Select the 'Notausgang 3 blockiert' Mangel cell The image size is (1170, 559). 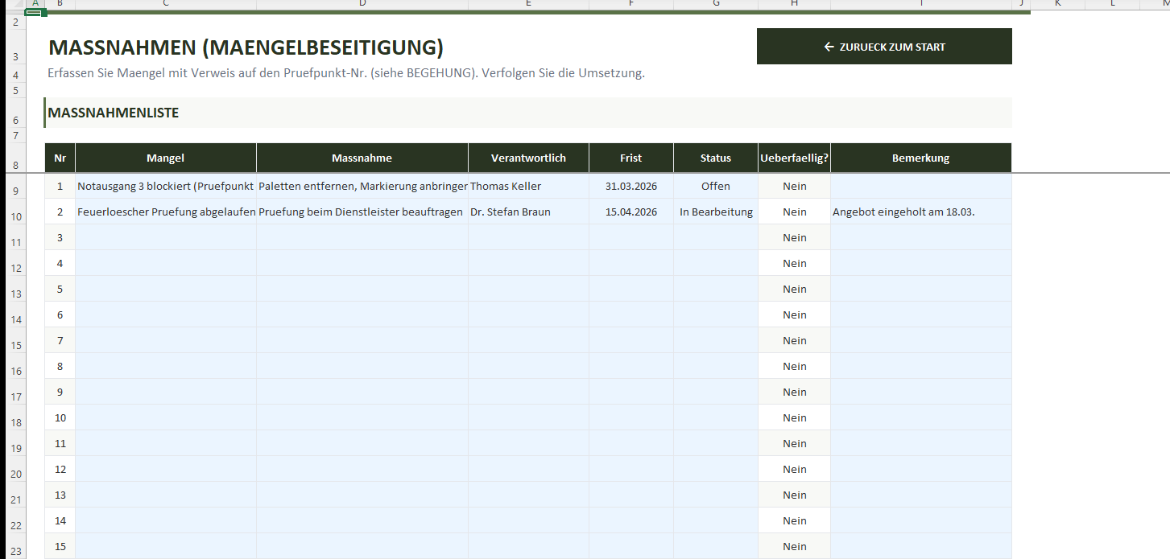pos(166,186)
